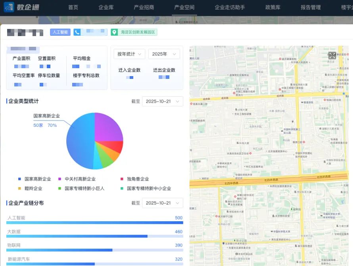The width and height of the screenshot is (353, 266).
Task: Go to 首页 in navigation
Action: 73,8
